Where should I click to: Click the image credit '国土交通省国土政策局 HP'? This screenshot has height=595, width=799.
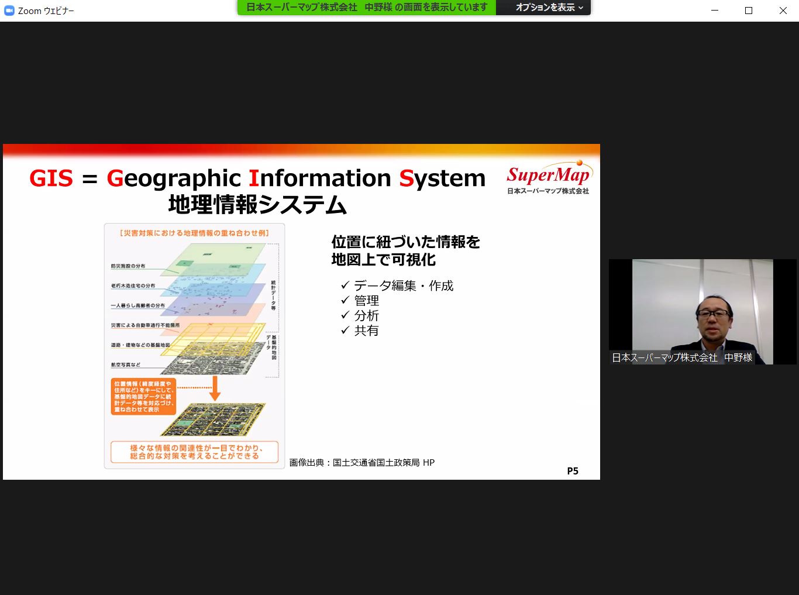pyautogui.click(x=384, y=462)
